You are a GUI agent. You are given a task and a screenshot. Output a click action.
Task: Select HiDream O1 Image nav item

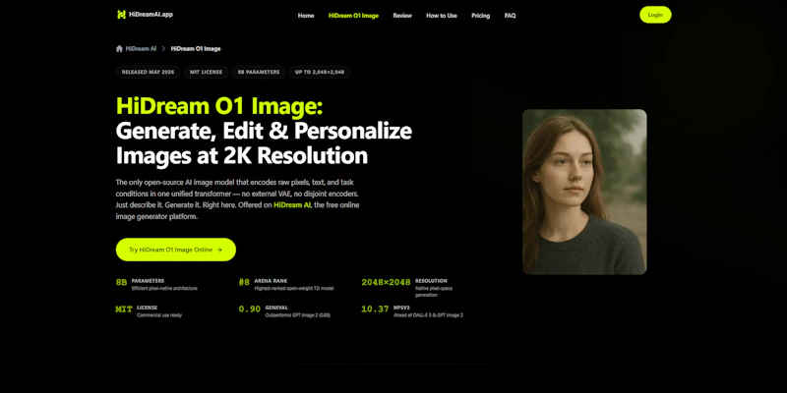pyautogui.click(x=353, y=16)
